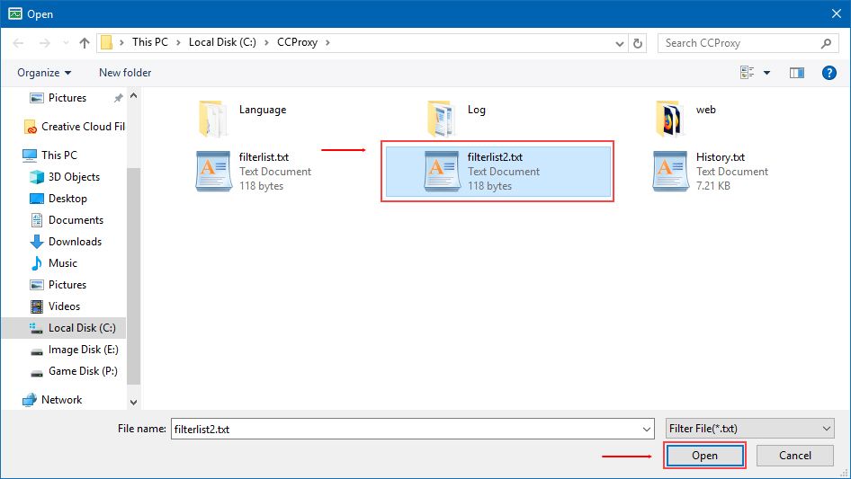Click New folder in toolbar
This screenshot has width=851, height=479.
click(x=125, y=73)
